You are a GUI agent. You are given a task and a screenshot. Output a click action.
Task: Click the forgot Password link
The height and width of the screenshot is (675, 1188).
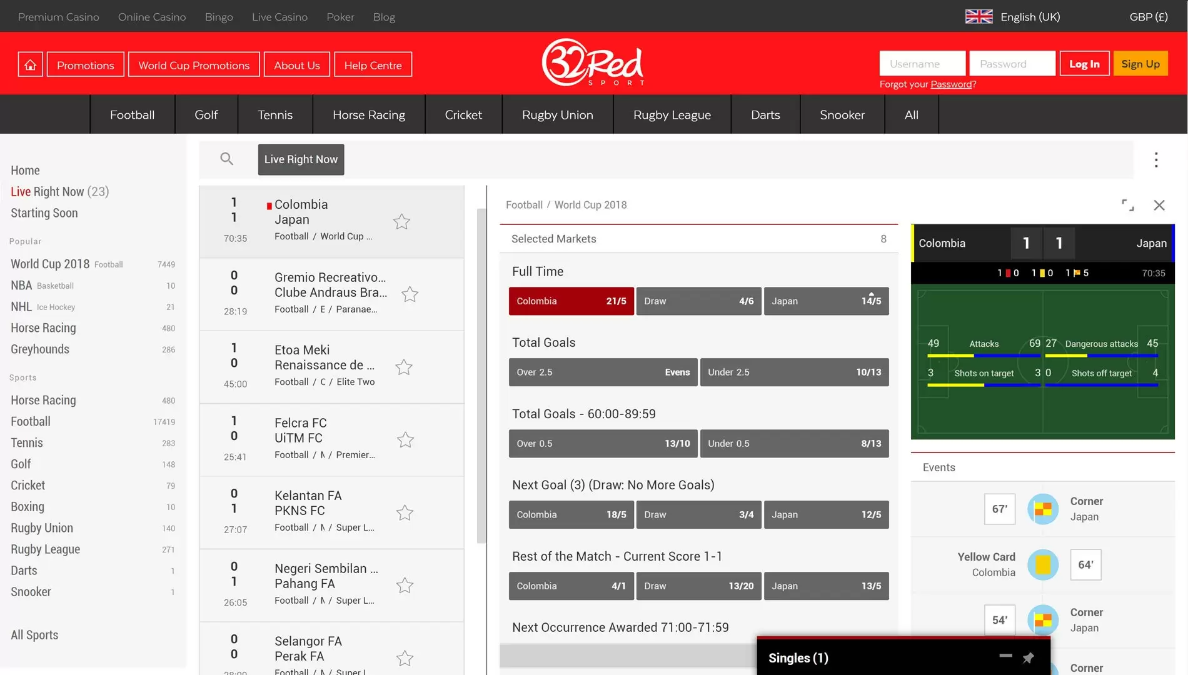[951, 84]
